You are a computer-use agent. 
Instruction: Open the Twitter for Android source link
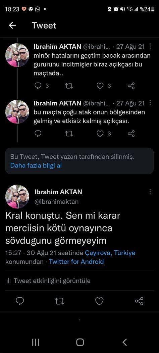[x=76, y=262]
